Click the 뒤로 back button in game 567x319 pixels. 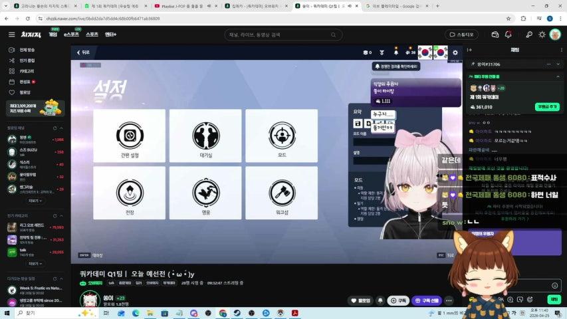(83, 53)
